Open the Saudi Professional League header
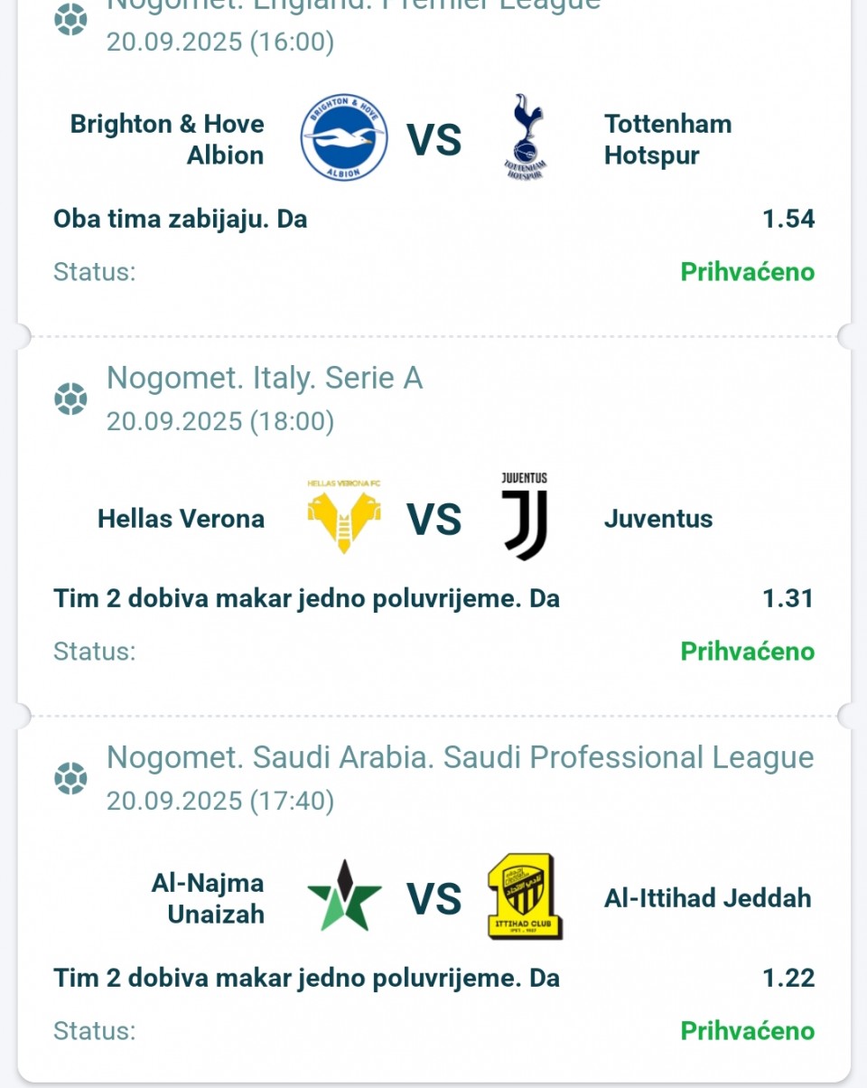 pos(460,757)
